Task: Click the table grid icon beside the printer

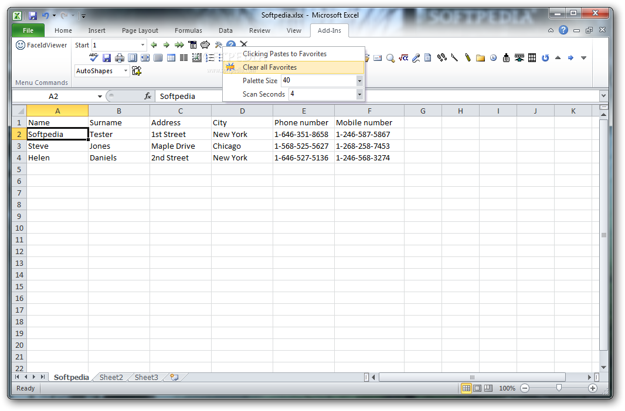Action: [171, 58]
